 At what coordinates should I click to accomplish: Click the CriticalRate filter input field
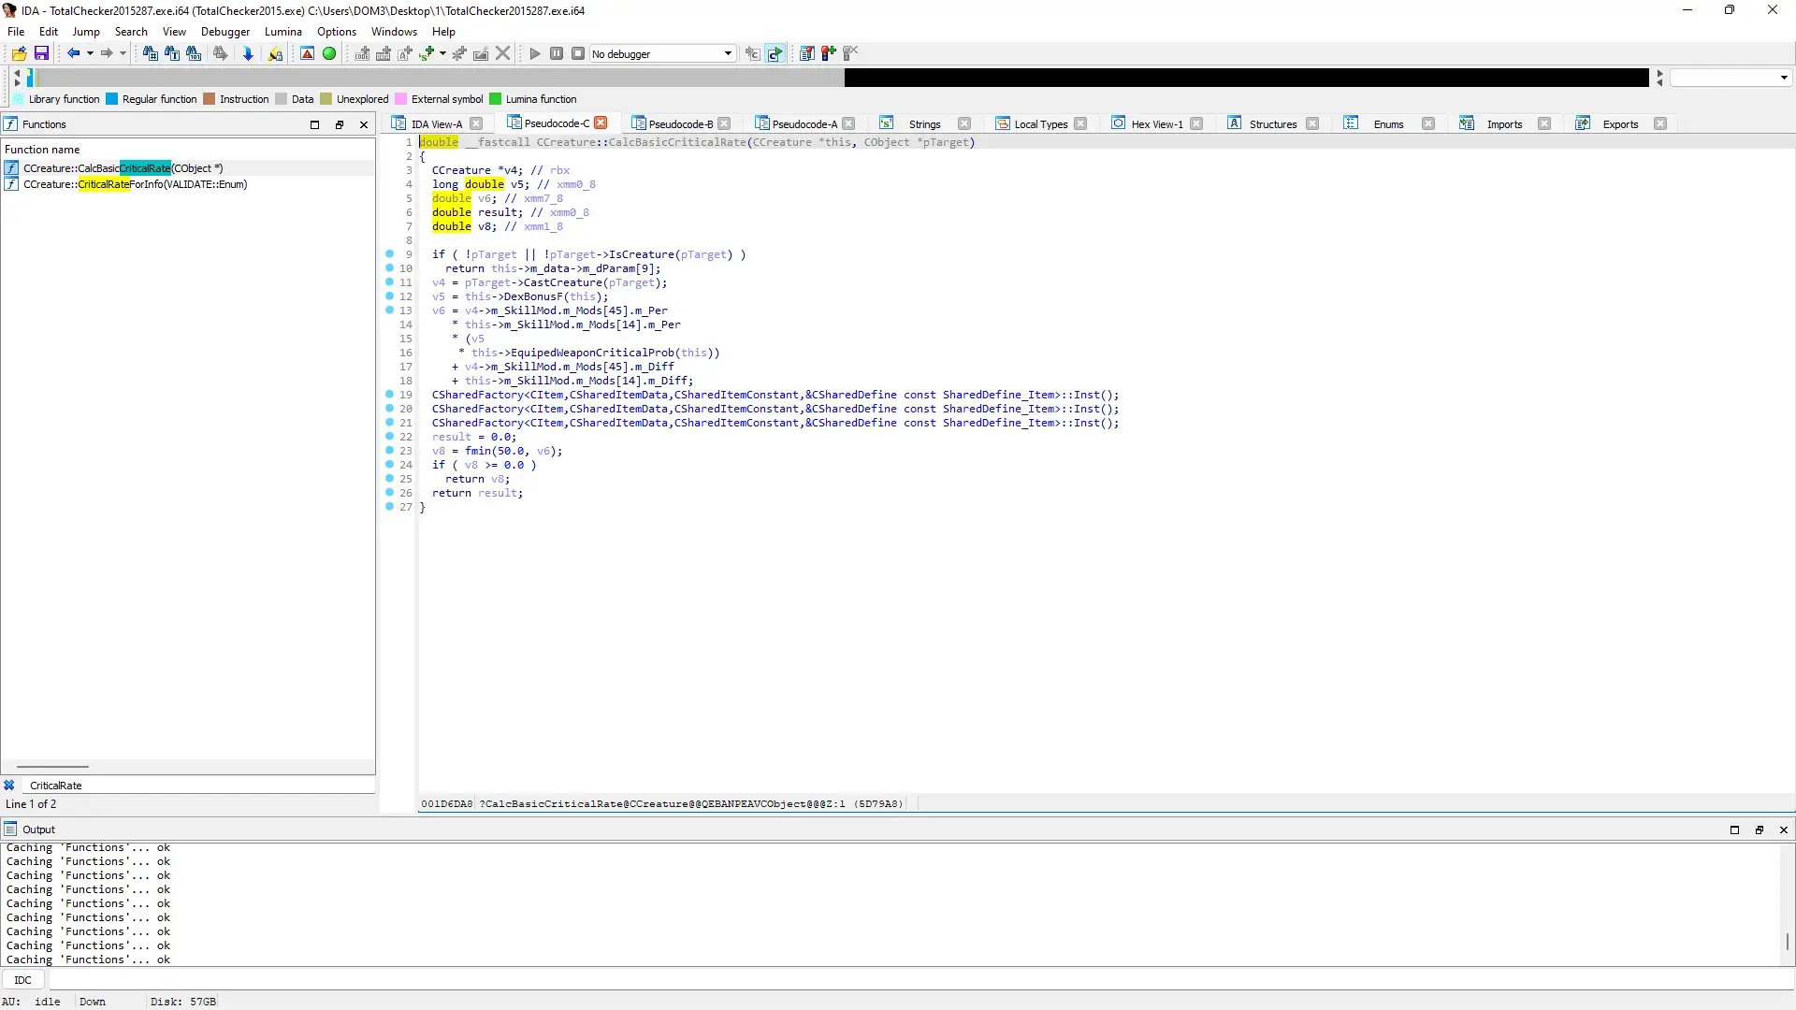pyautogui.click(x=200, y=786)
